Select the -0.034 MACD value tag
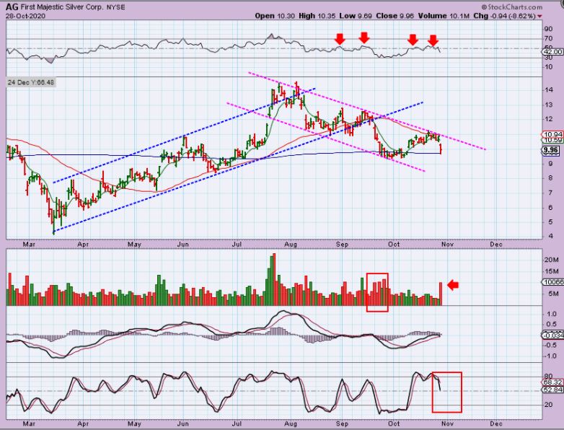The width and height of the screenshot is (564, 430). point(552,335)
